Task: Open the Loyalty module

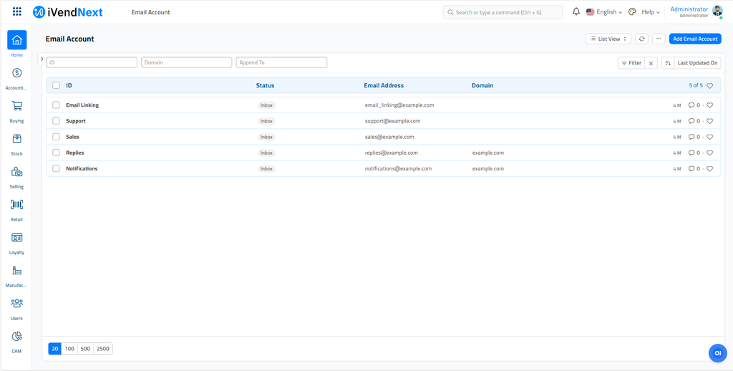Action: tap(16, 238)
